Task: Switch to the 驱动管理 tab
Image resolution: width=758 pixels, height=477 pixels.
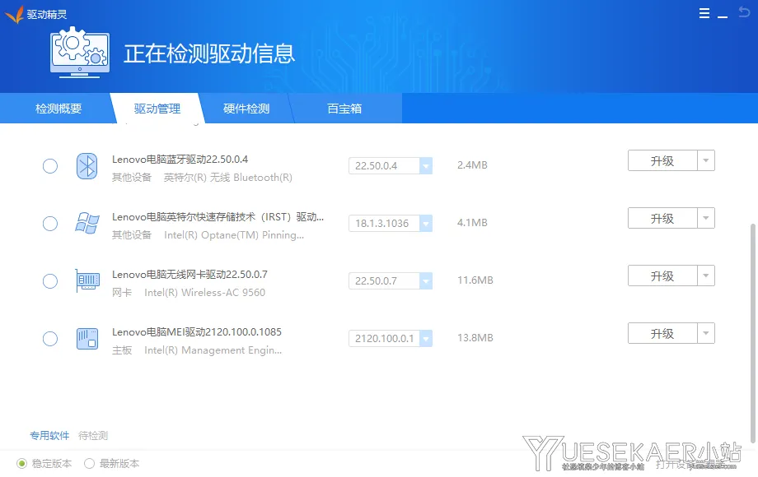Action: pos(157,109)
